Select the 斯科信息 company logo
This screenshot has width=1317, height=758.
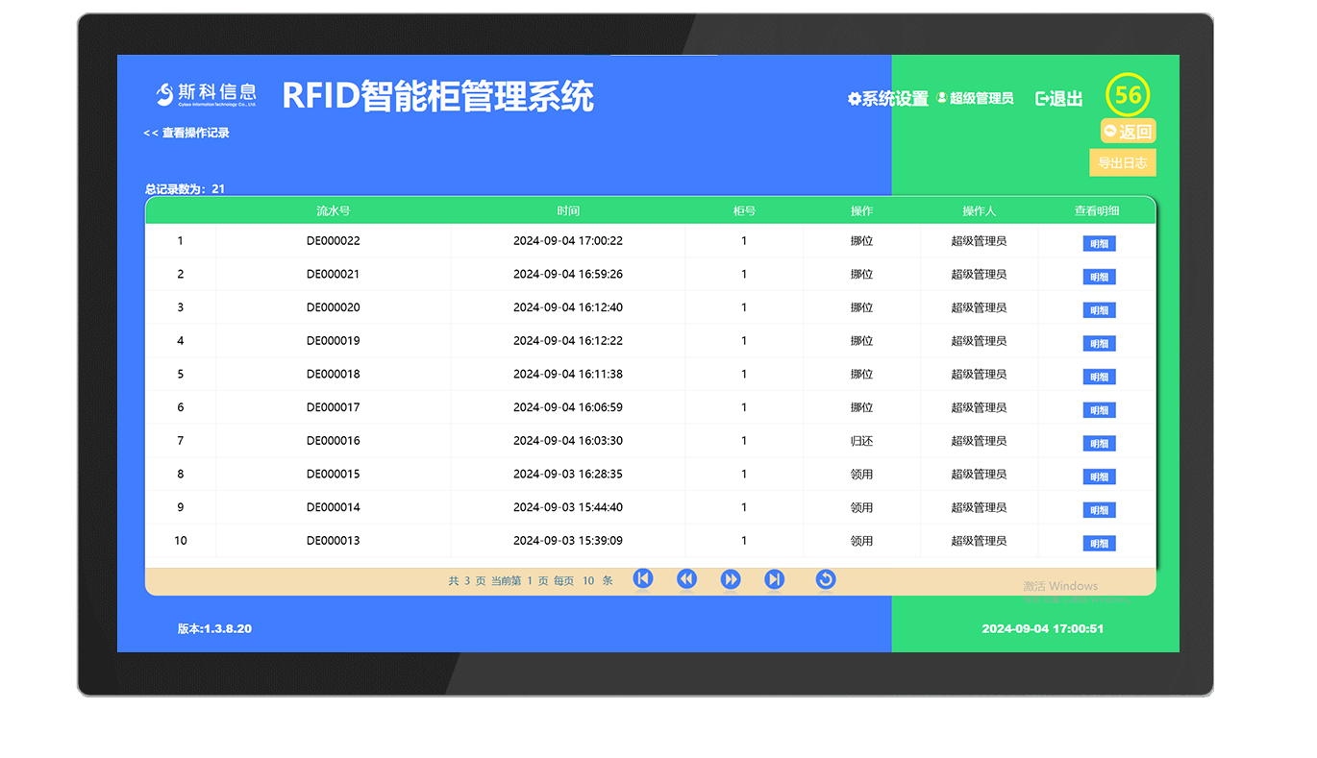(205, 93)
